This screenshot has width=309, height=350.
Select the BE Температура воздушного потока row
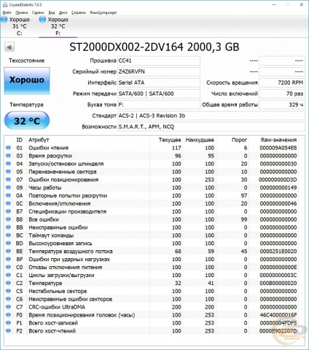[x=152, y=252]
